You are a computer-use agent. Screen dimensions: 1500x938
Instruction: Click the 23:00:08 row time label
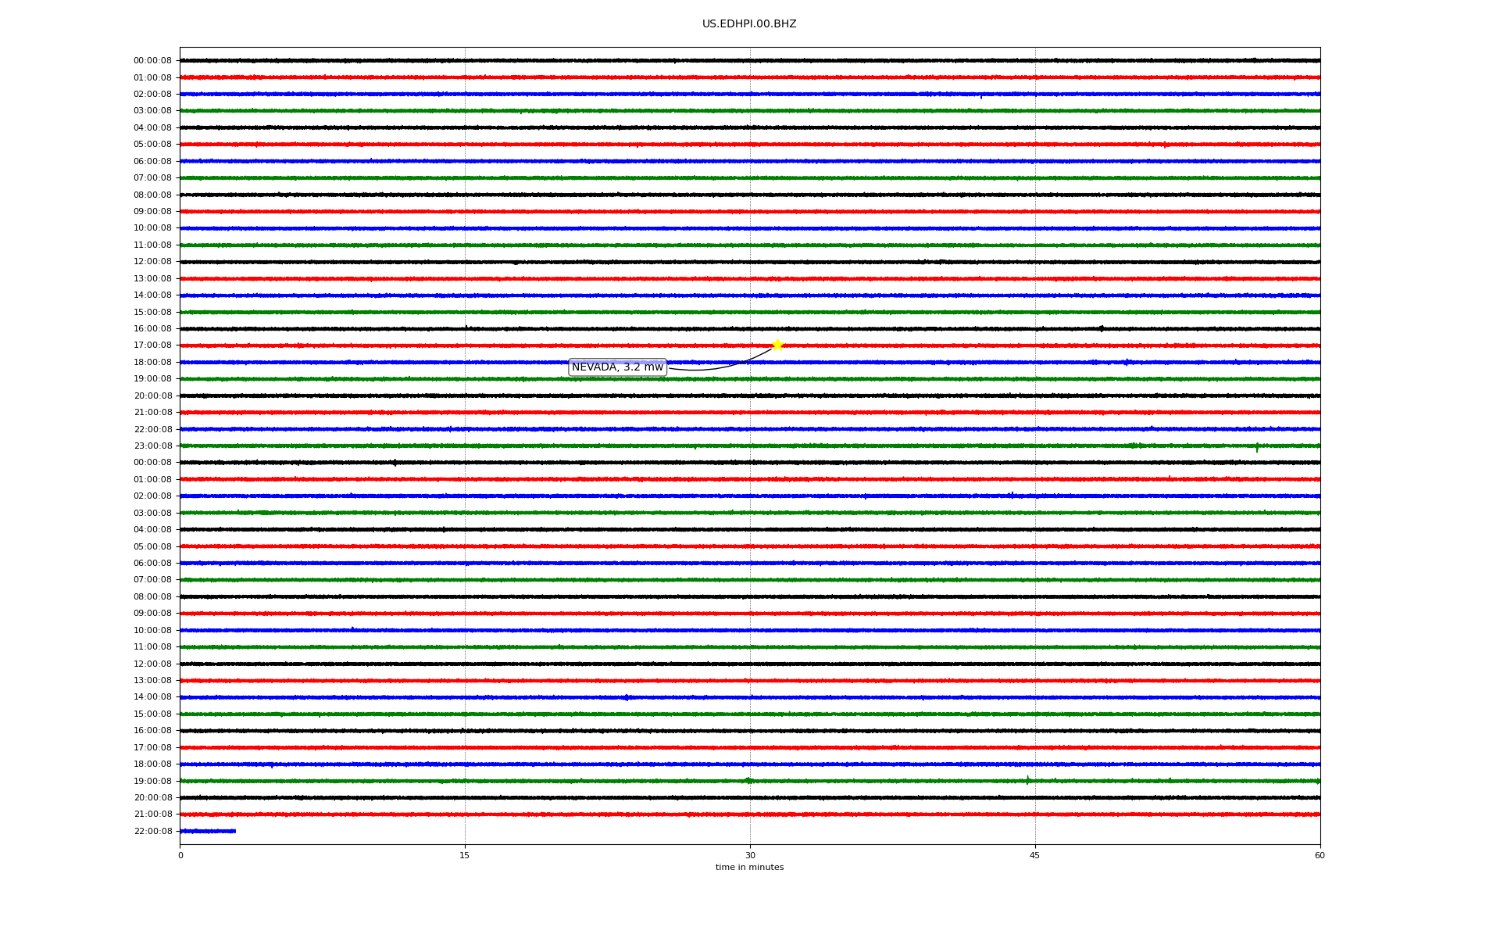(x=152, y=446)
